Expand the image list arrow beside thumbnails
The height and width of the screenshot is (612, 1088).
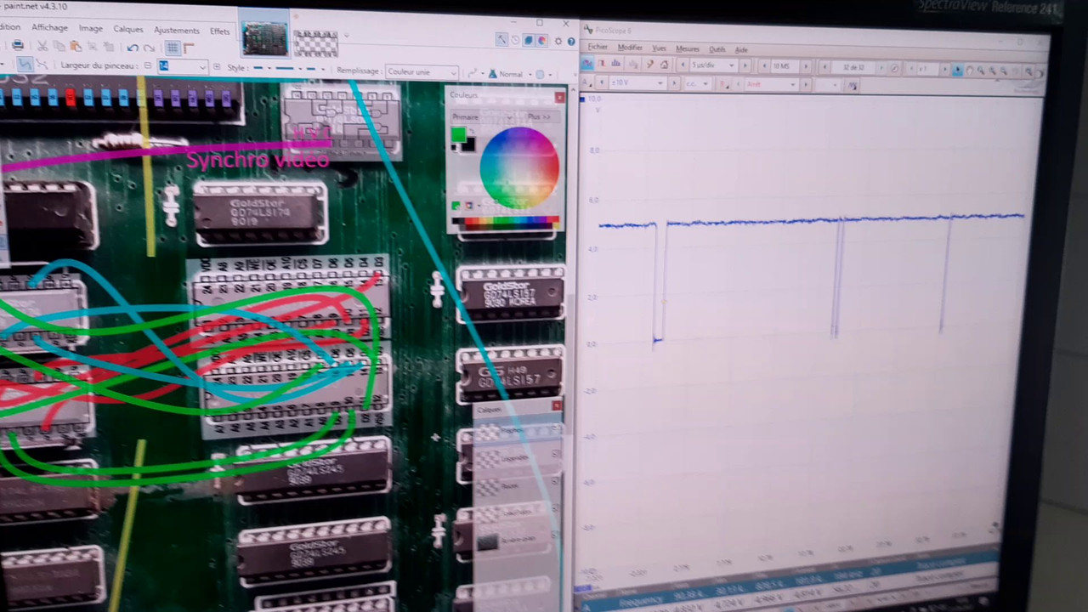(x=347, y=36)
